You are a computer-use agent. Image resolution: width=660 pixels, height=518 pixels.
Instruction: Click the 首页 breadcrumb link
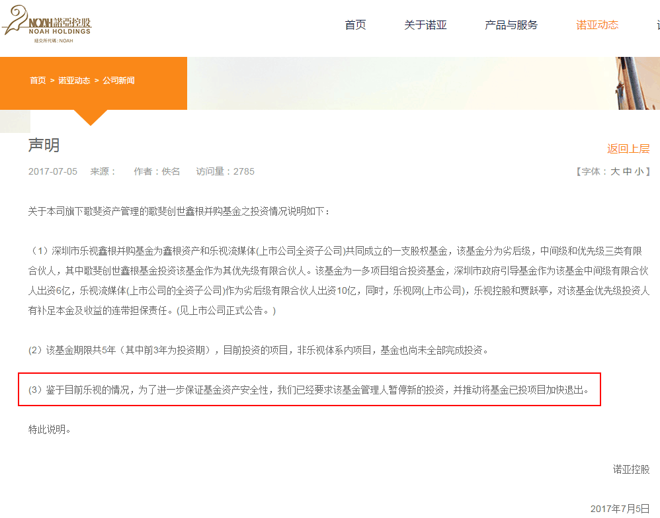tap(38, 80)
